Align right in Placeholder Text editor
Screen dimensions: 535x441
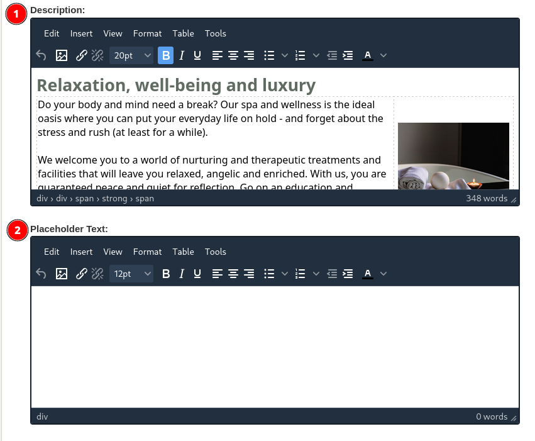tap(249, 274)
